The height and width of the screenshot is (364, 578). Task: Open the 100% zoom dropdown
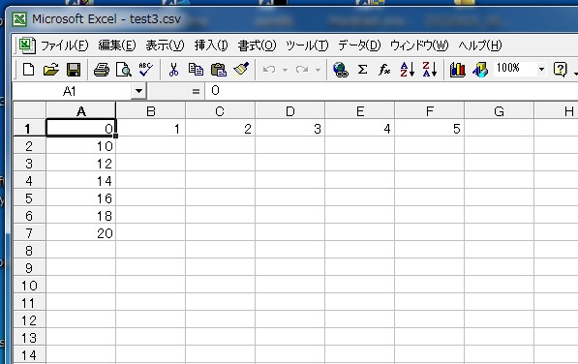tap(541, 69)
